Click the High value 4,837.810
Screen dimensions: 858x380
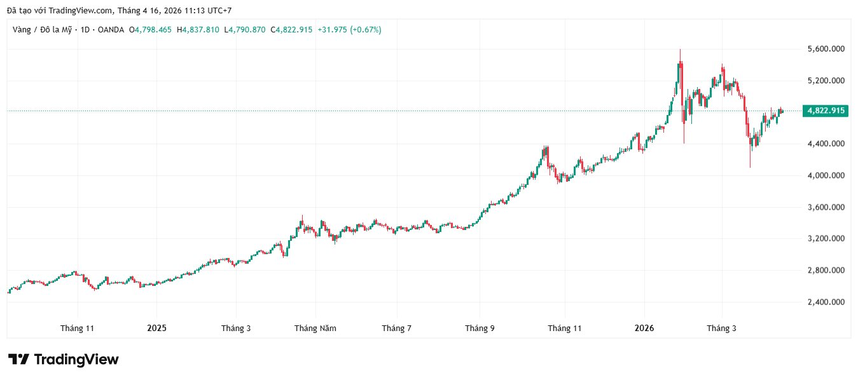200,29
